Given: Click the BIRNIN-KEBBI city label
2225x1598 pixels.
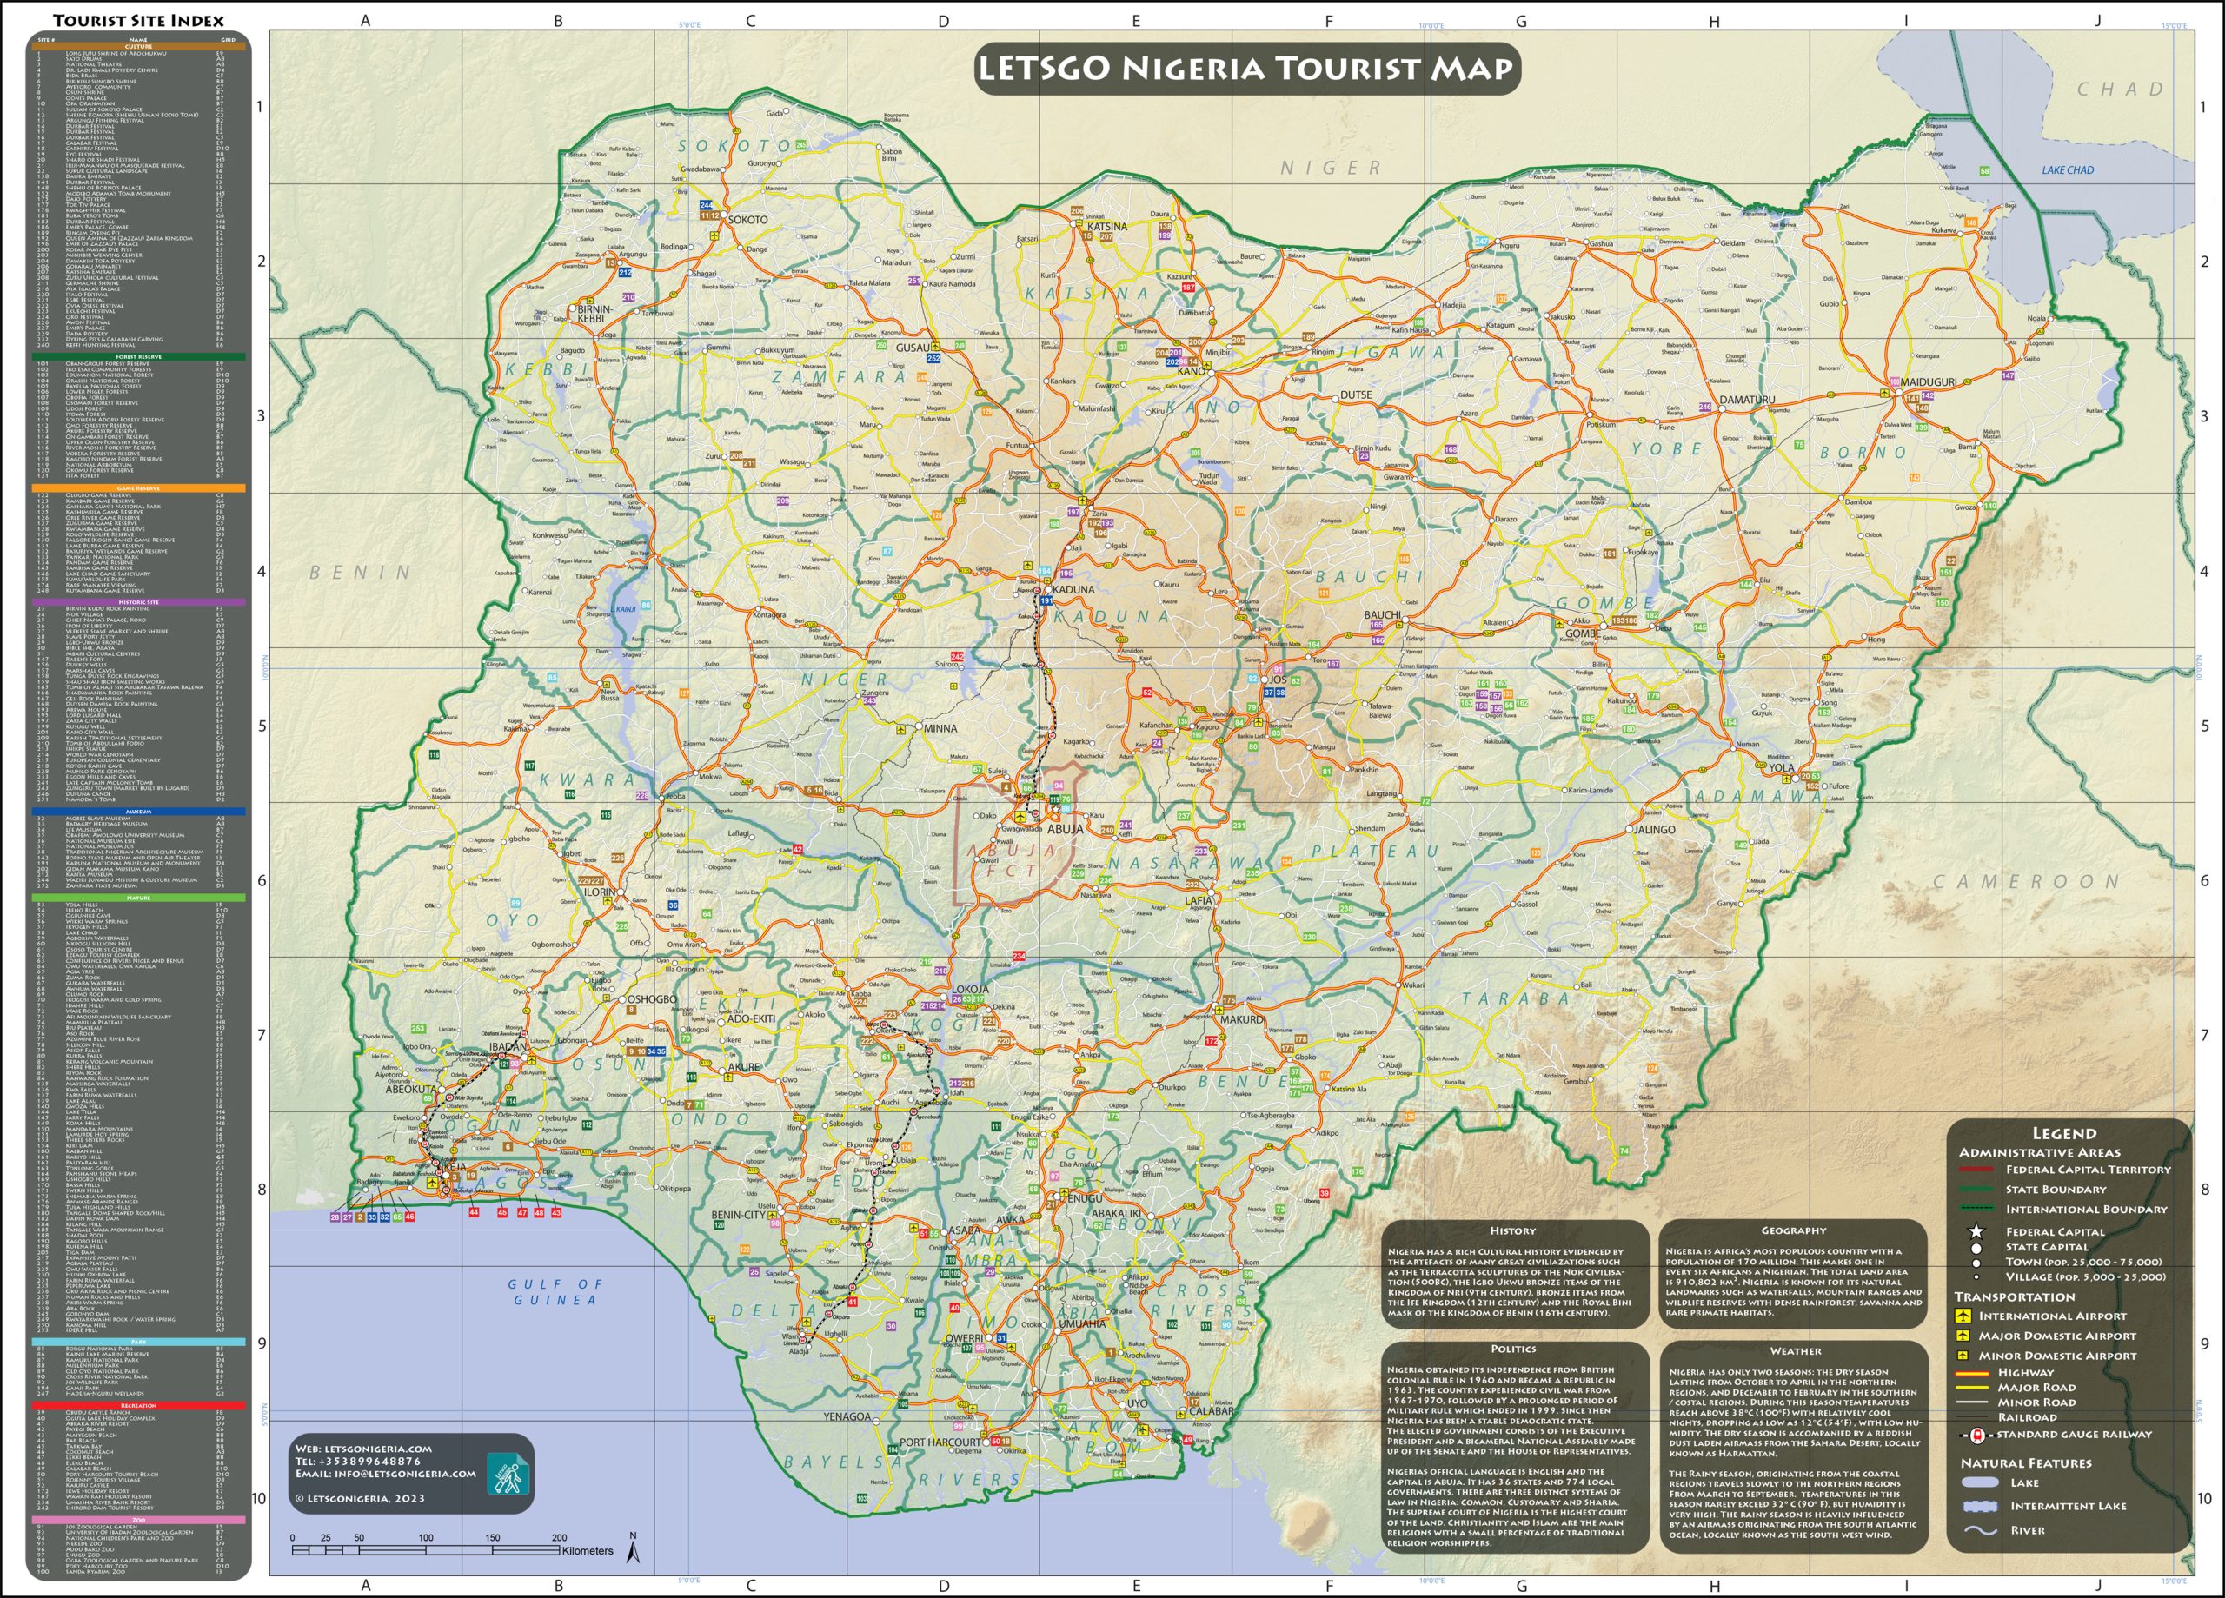Looking at the screenshot, I should point(595,314).
